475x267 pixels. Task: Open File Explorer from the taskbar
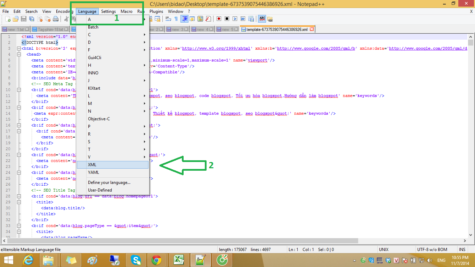pos(49,260)
